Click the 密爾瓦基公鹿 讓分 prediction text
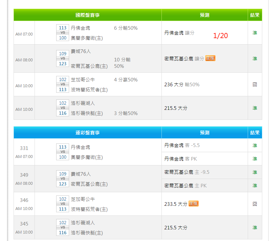The width and height of the screenshot is (280, 241). [184, 58]
